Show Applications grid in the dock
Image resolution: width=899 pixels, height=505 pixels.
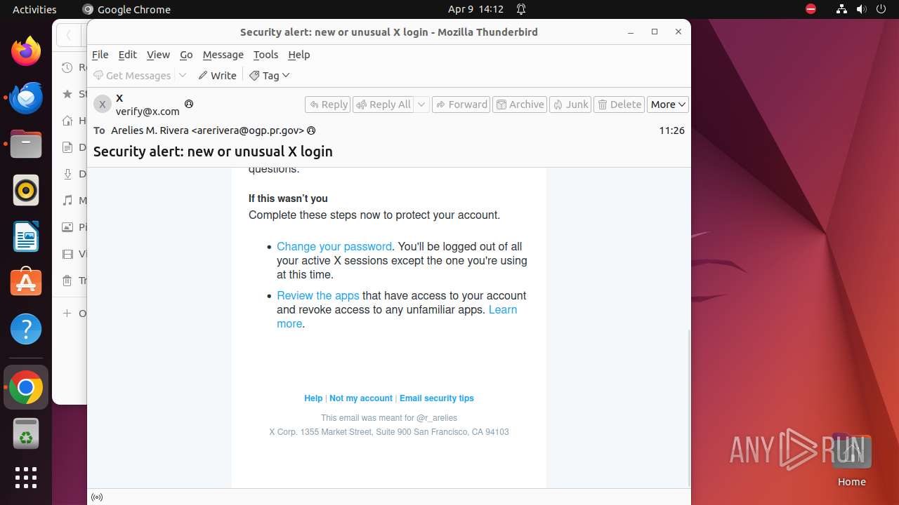click(26, 478)
